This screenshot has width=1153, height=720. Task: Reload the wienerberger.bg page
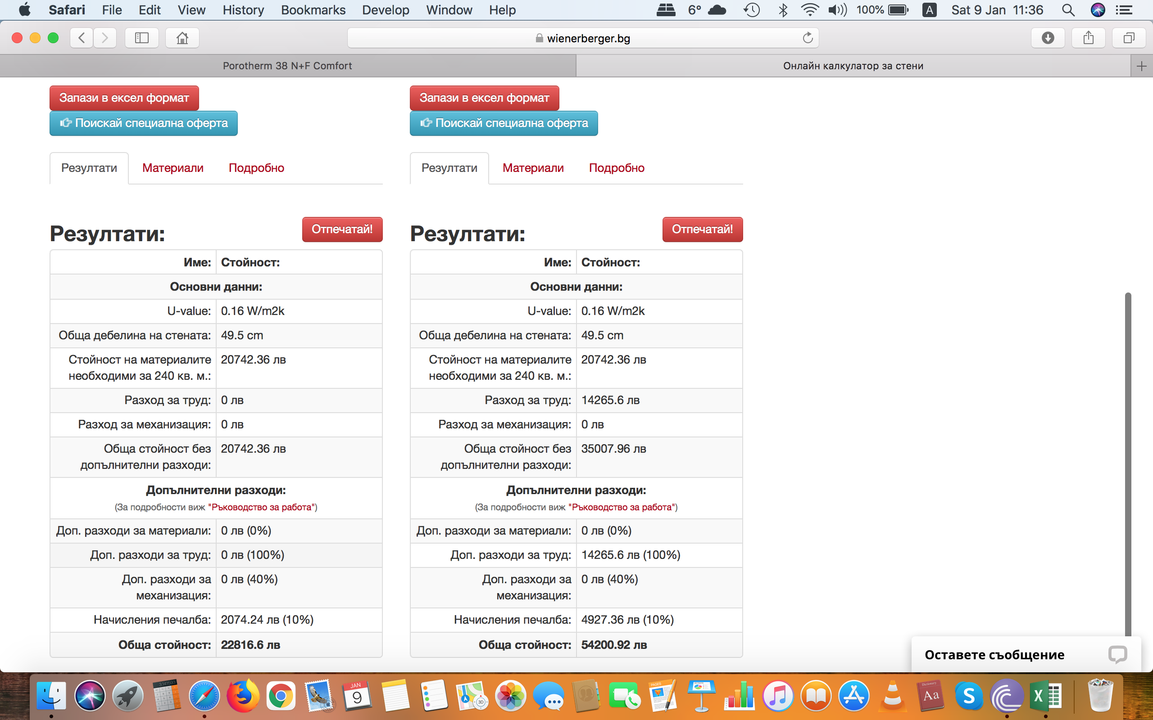click(807, 38)
